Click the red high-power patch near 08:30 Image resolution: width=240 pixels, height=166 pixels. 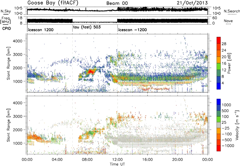tap(91, 71)
